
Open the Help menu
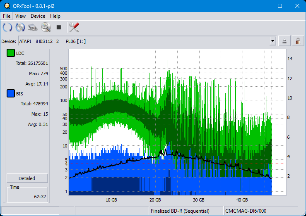[55, 16]
